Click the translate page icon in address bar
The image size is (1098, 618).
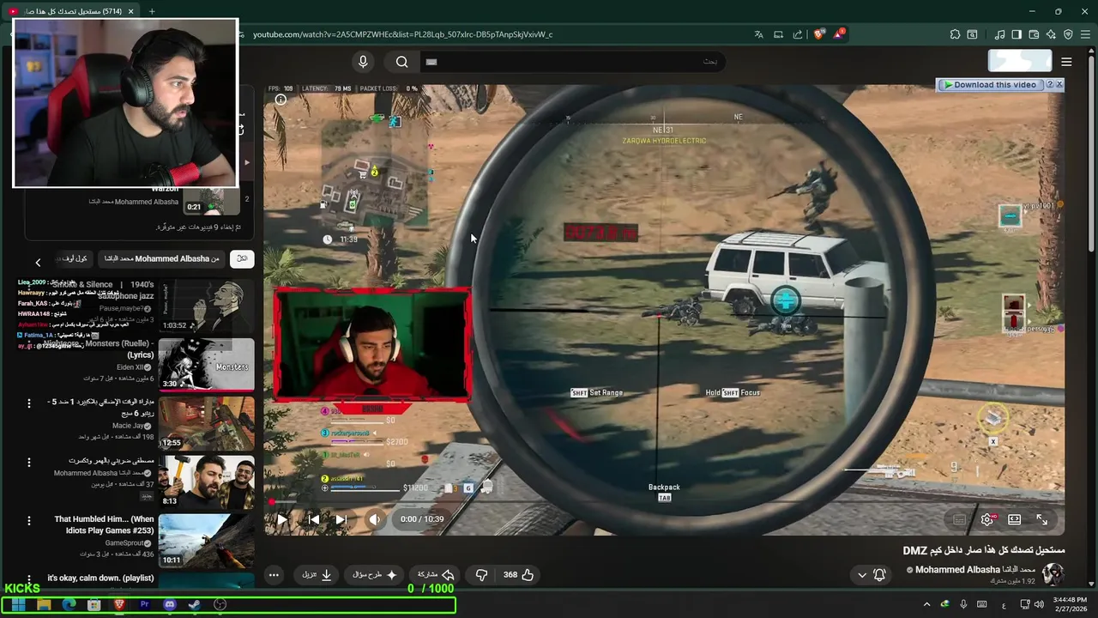pos(758,34)
